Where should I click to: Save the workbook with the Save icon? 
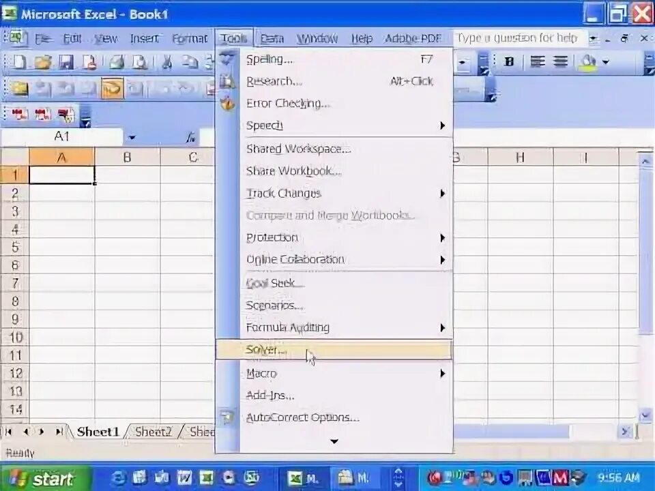(67, 63)
